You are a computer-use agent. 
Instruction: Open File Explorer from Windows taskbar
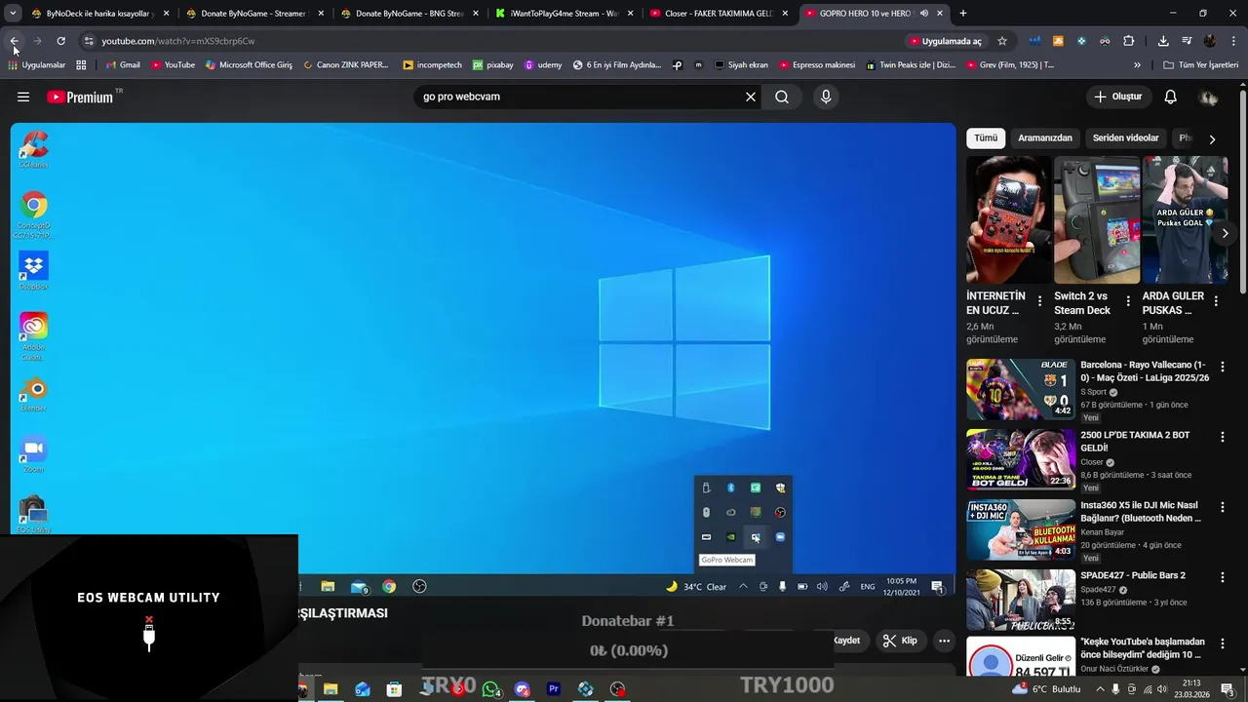point(331,689)
